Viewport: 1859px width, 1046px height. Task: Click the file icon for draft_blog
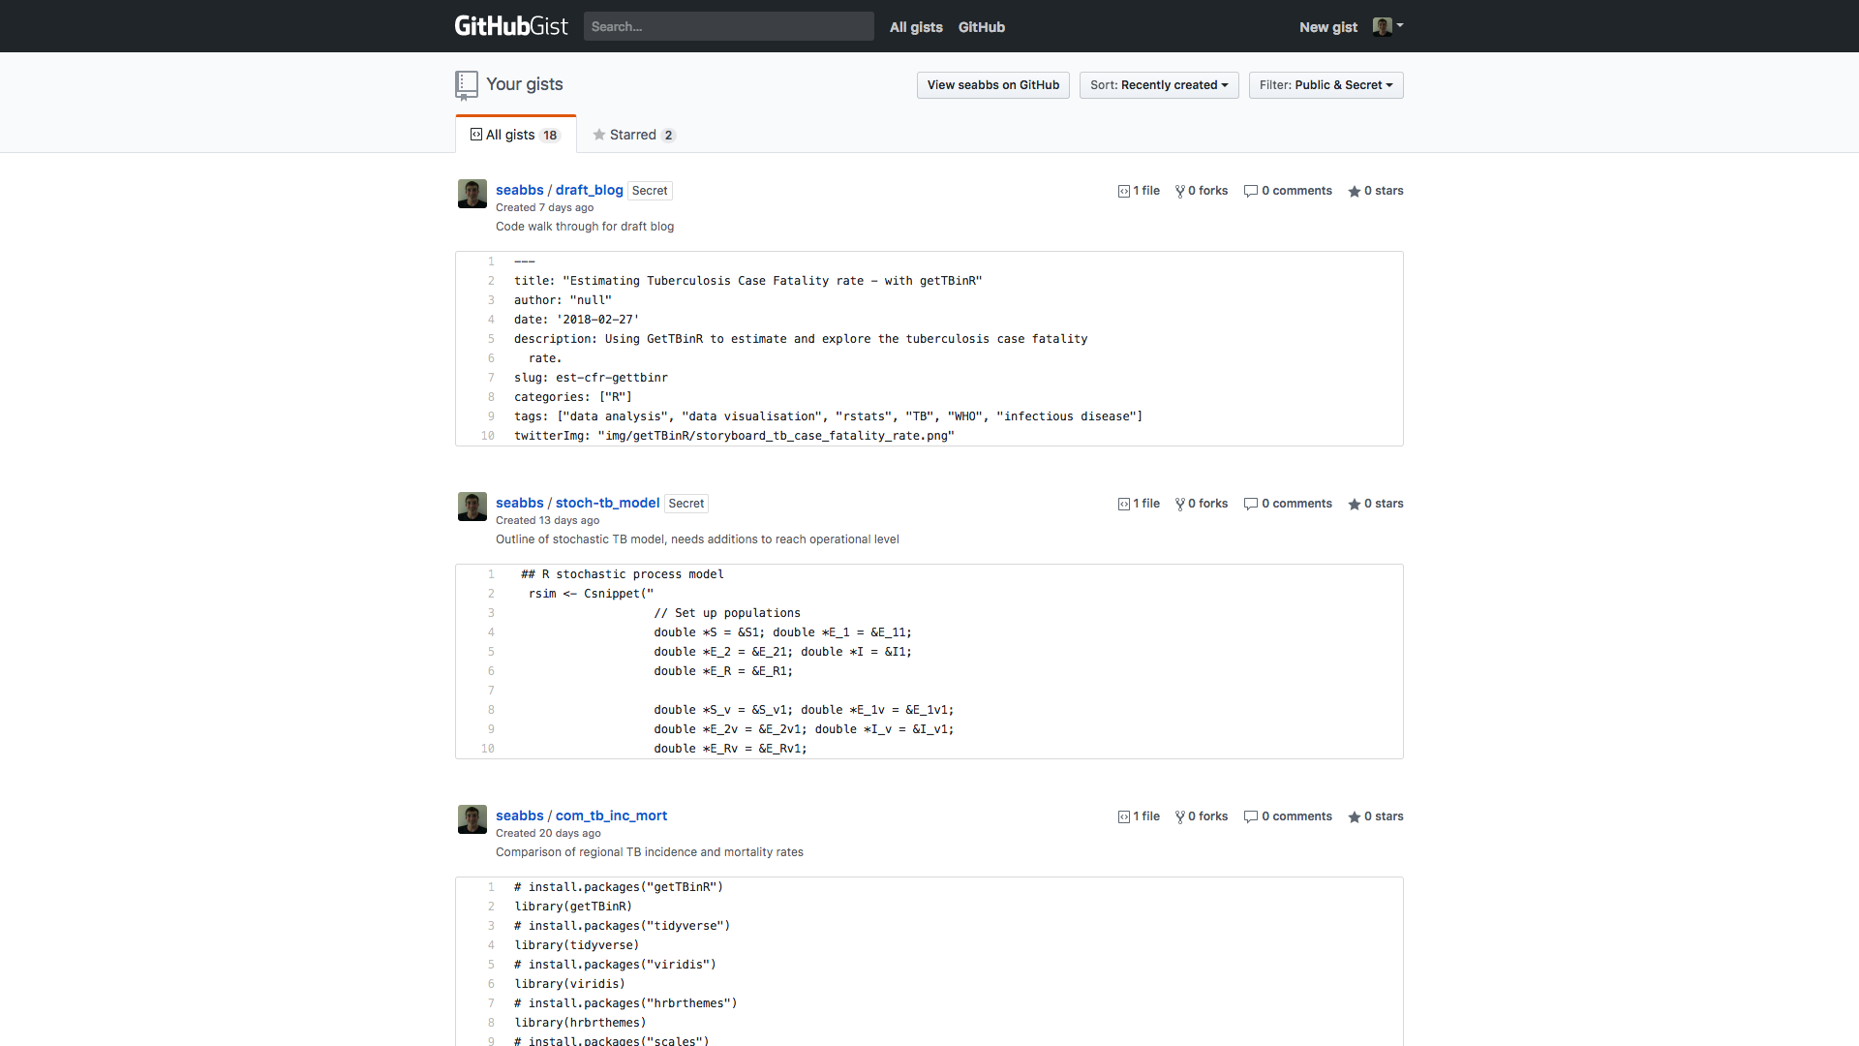[x=1123, y=191]
